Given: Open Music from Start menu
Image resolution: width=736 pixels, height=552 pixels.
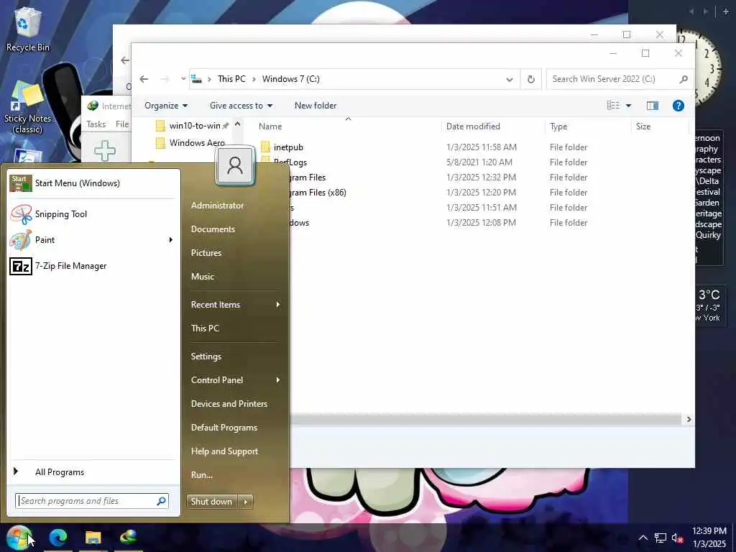Looking at the screenshot, I should (202, 277).
